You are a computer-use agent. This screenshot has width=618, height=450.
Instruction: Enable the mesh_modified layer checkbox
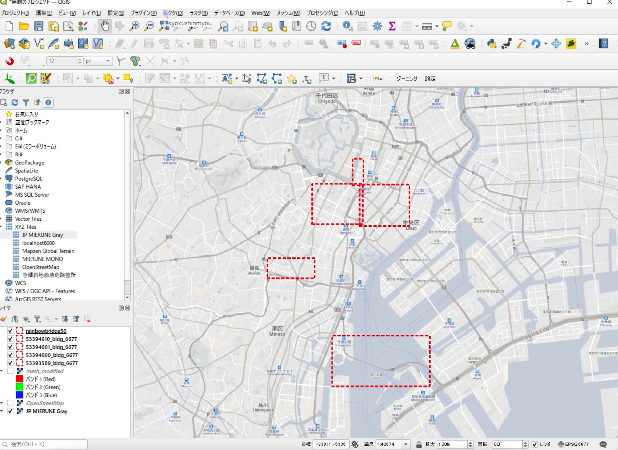10,371
